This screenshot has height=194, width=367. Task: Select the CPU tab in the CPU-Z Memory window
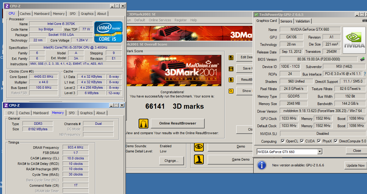click(x=11, y=113)
